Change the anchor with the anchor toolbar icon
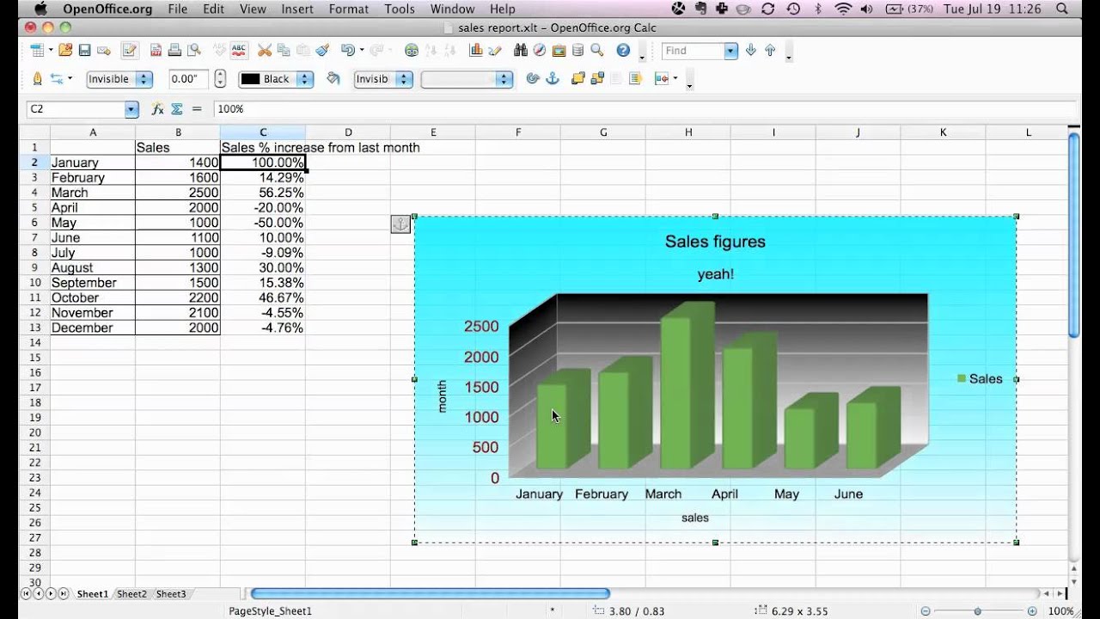Viewport: 1100px width, 619px height. (553, 78)
